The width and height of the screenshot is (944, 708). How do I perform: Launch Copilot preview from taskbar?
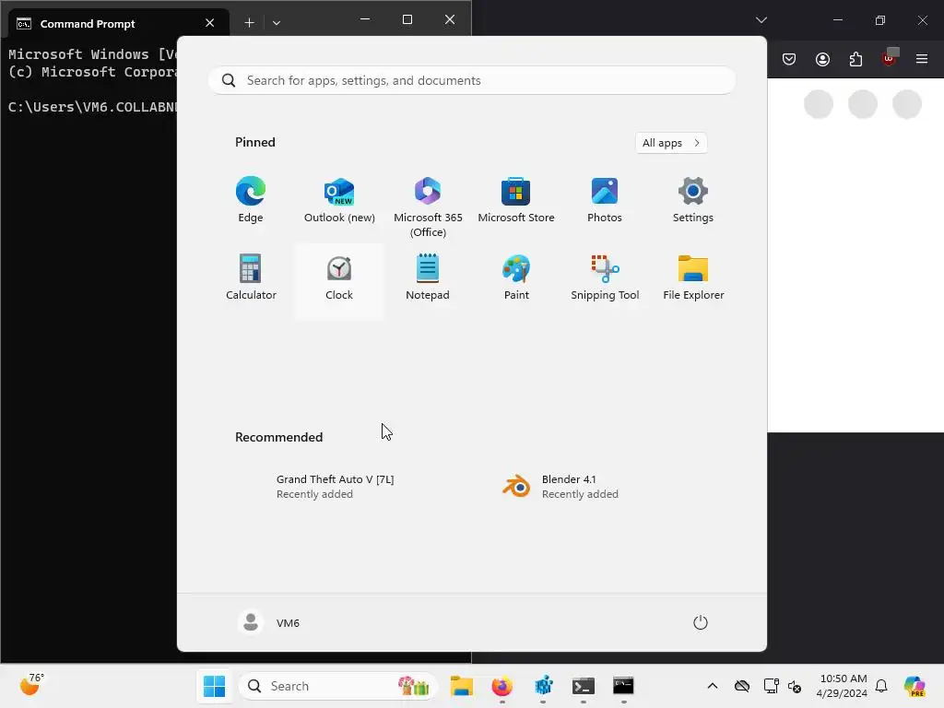[x=914, y=686]
